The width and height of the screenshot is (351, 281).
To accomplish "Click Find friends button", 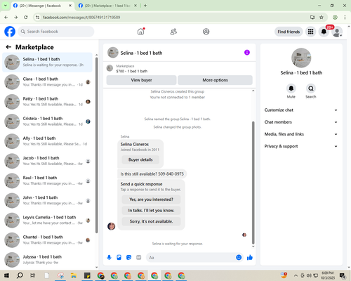I will [289, 32].
